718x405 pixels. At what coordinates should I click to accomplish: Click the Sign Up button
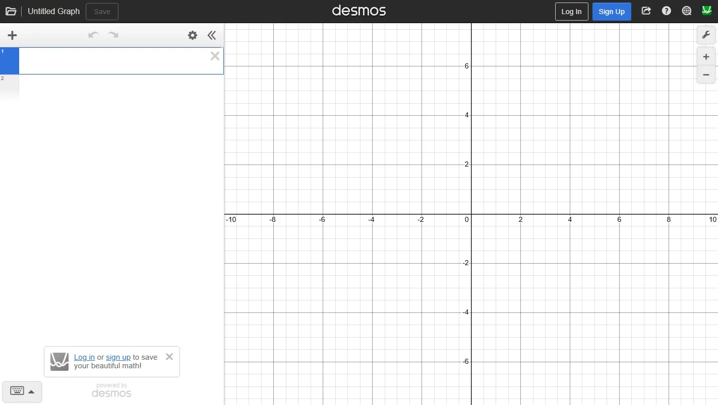click(x=612, y=12)
